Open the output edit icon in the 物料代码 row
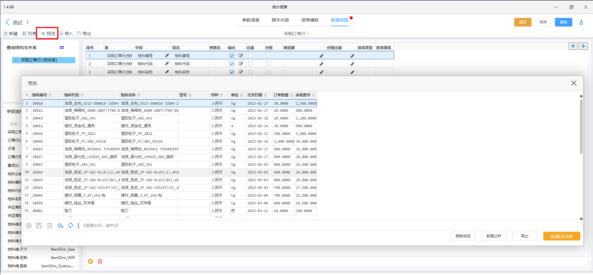Image resolution: width=593 pixels, height=275 pixels. point(241,64)
